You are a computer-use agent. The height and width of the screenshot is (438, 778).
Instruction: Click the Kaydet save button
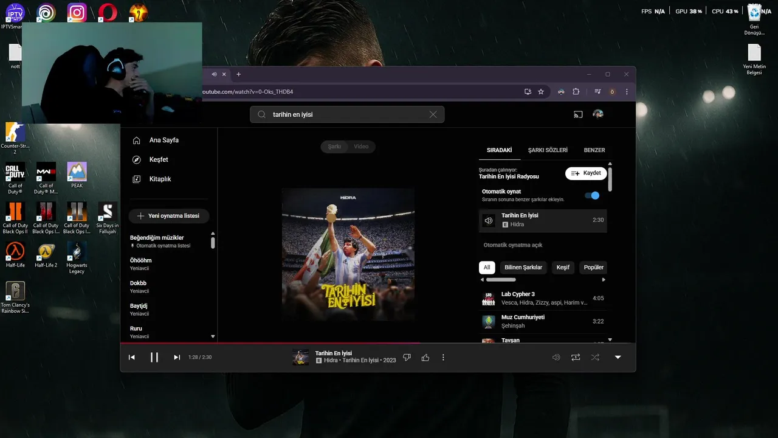coord(586,173)
